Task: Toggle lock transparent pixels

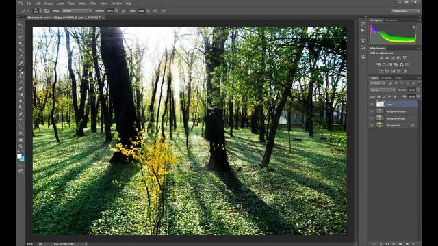Action: [x=379, y=97]
